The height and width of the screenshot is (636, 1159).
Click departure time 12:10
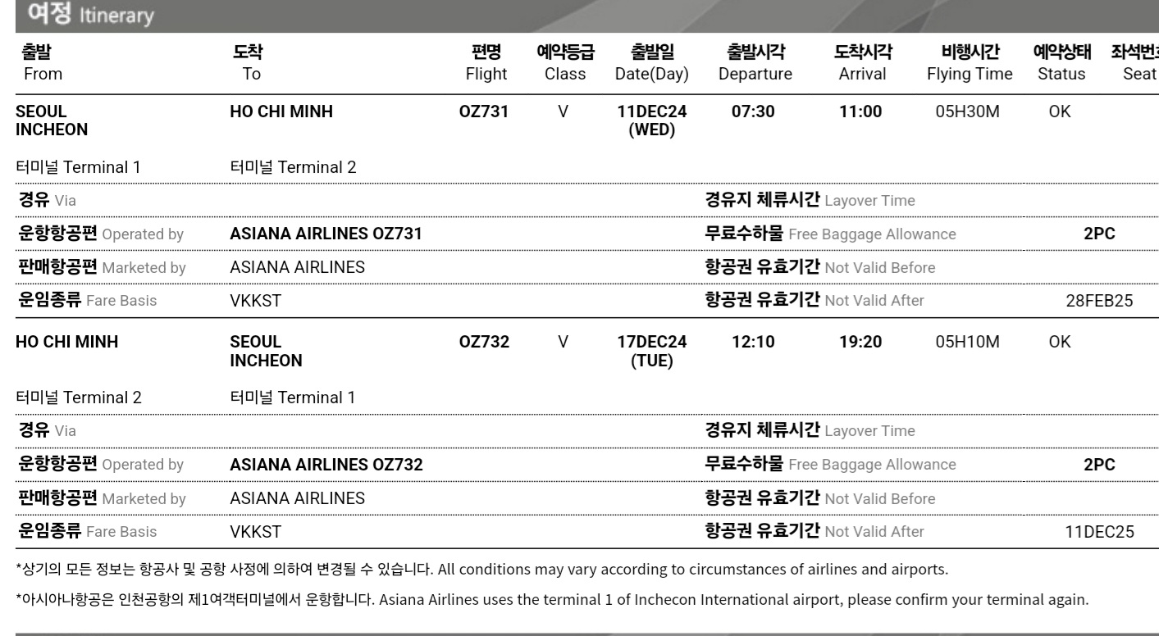point(752,343)
